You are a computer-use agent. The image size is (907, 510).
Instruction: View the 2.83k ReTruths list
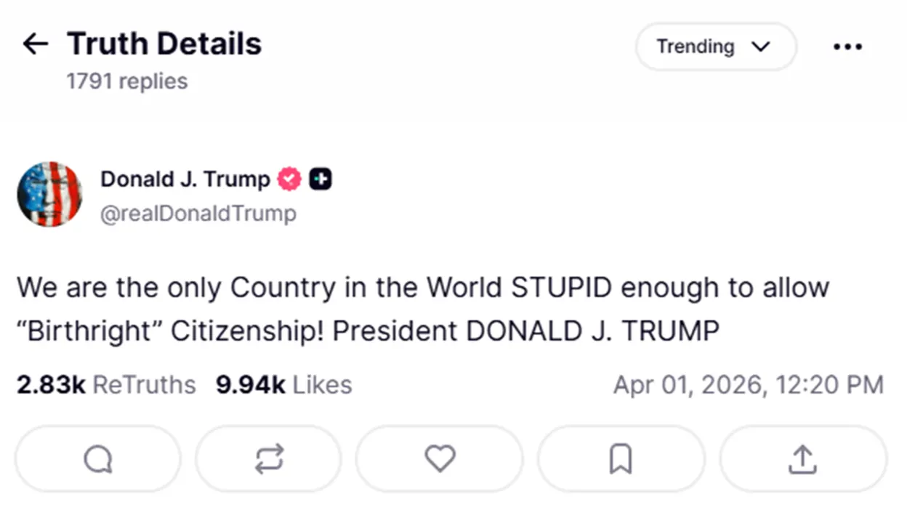pyautogui.click(x=106, y=384)
